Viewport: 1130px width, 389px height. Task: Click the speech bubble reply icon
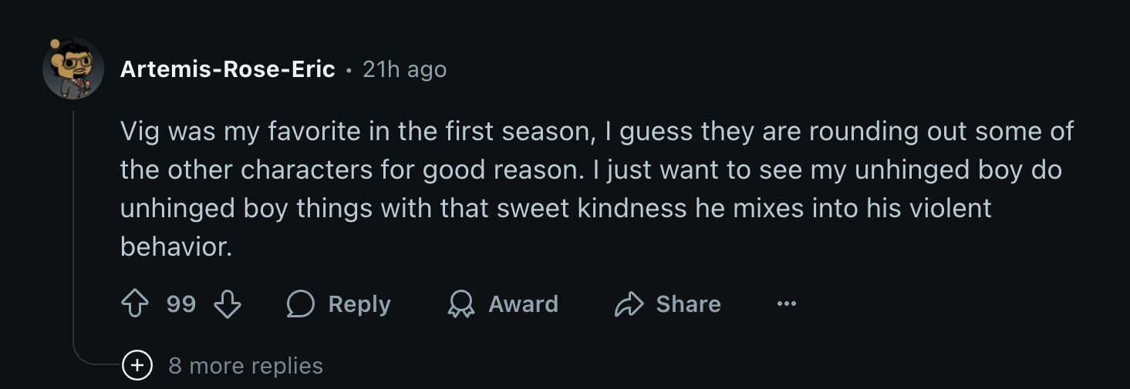[300, 304]
